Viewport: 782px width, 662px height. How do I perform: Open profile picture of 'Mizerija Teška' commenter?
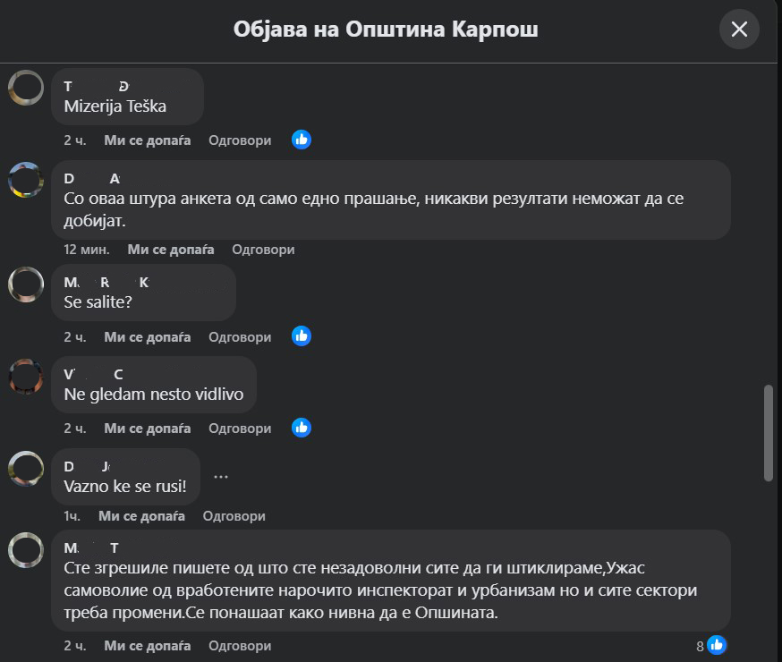point(26,88)
